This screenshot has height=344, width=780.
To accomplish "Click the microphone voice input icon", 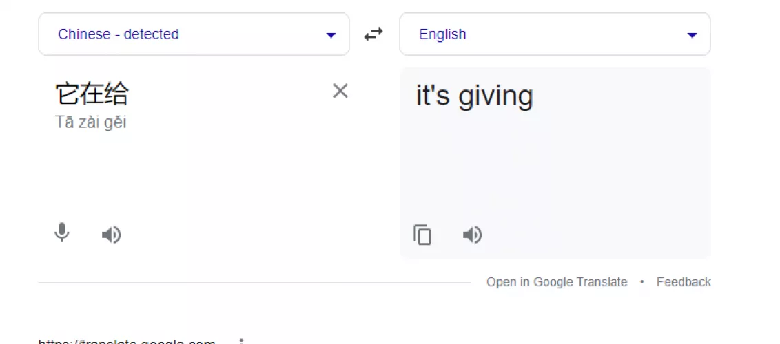I will [x=62, y=234].
